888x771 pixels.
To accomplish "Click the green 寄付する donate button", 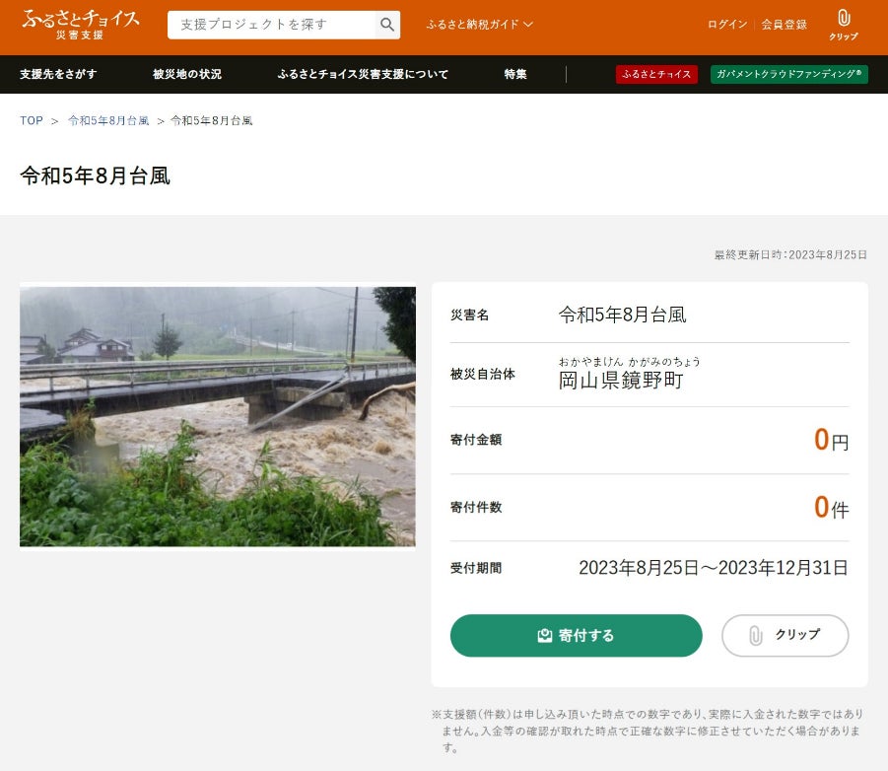I will [x=576, y=636].
